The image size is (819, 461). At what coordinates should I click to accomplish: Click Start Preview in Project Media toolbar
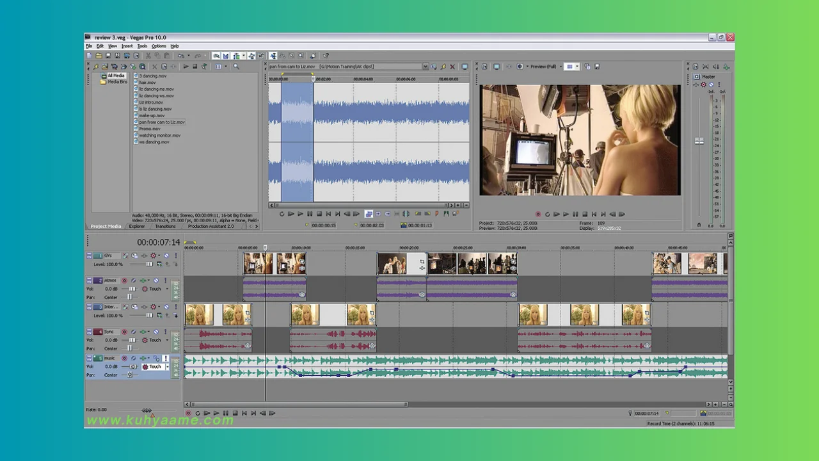(x=186, y=67)
